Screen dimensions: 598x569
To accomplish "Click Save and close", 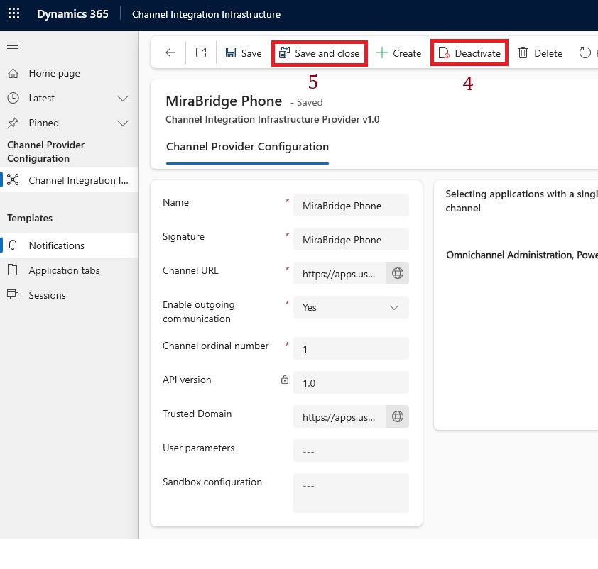I will [x=320, y=53].
